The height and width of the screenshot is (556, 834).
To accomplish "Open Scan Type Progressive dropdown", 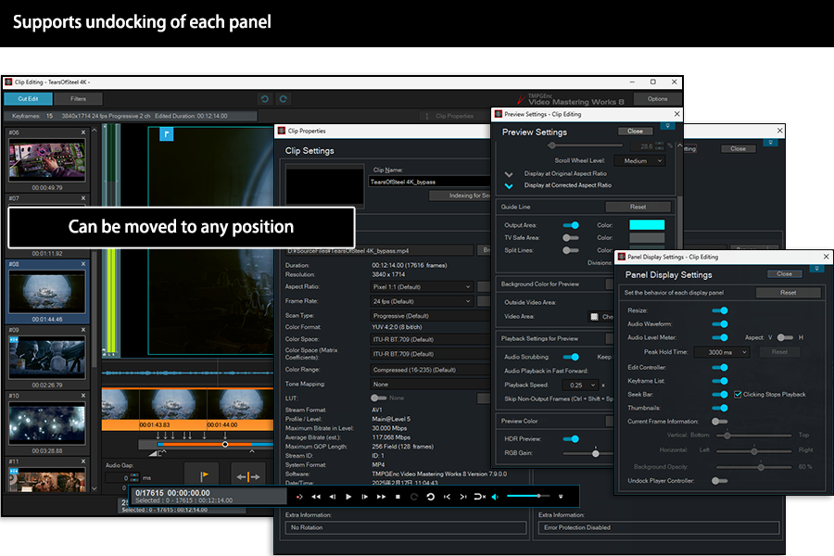I will tap(430, 316).
